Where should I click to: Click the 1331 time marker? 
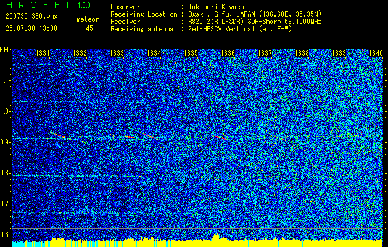click(43, 53)
